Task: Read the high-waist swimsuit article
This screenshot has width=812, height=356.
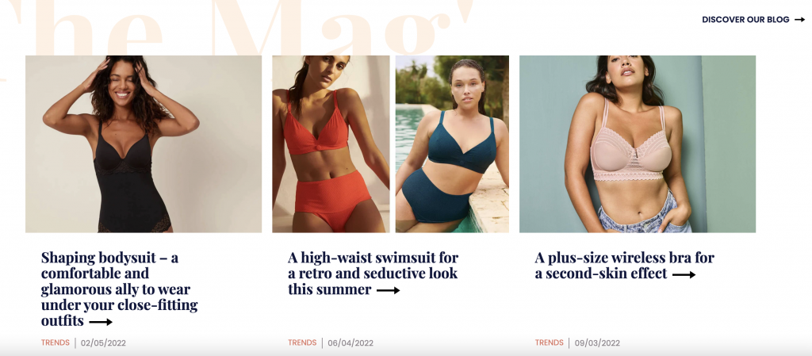Action: (373, 273)
